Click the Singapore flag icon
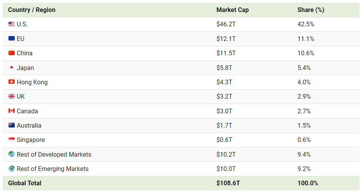Screen dimensions: 363x193 (12, 140)
